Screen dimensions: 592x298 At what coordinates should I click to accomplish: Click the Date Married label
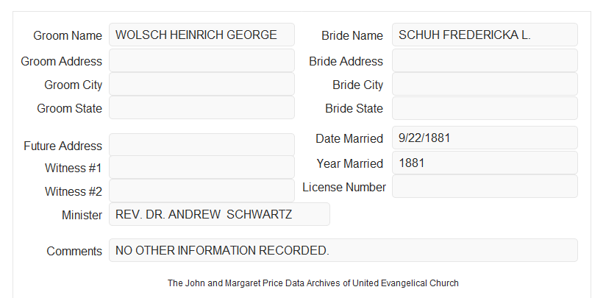click(x=349, y=138)
